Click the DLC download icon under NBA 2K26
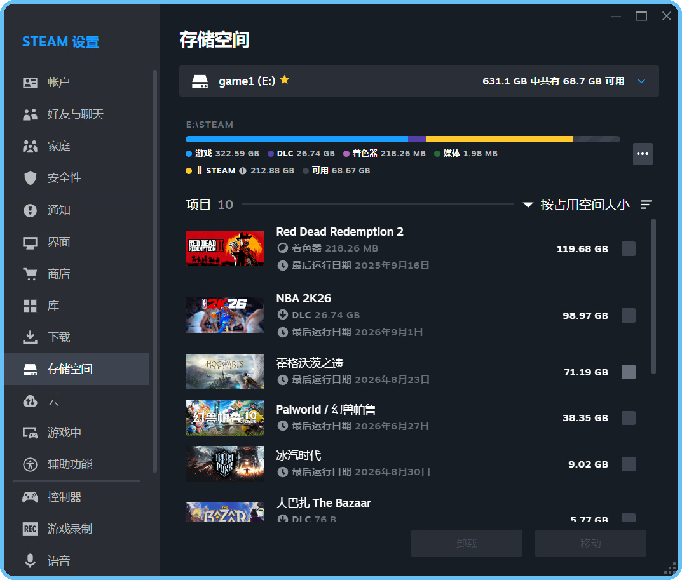 pos(283,315)
